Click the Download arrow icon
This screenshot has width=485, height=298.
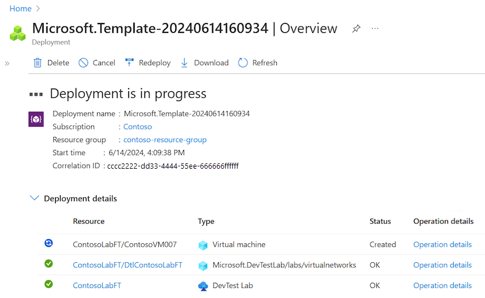coord(184,63)
